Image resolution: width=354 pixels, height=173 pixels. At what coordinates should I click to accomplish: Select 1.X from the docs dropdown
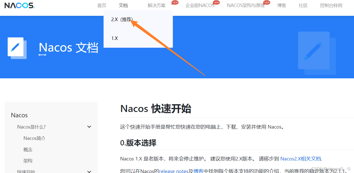(115, 38)
